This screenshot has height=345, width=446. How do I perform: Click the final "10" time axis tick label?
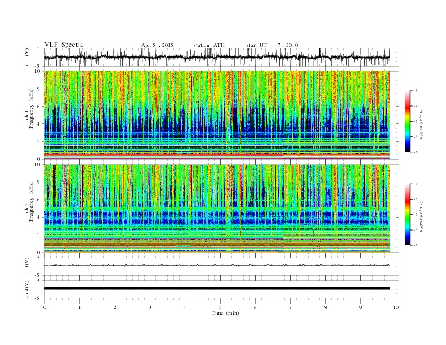396,307
